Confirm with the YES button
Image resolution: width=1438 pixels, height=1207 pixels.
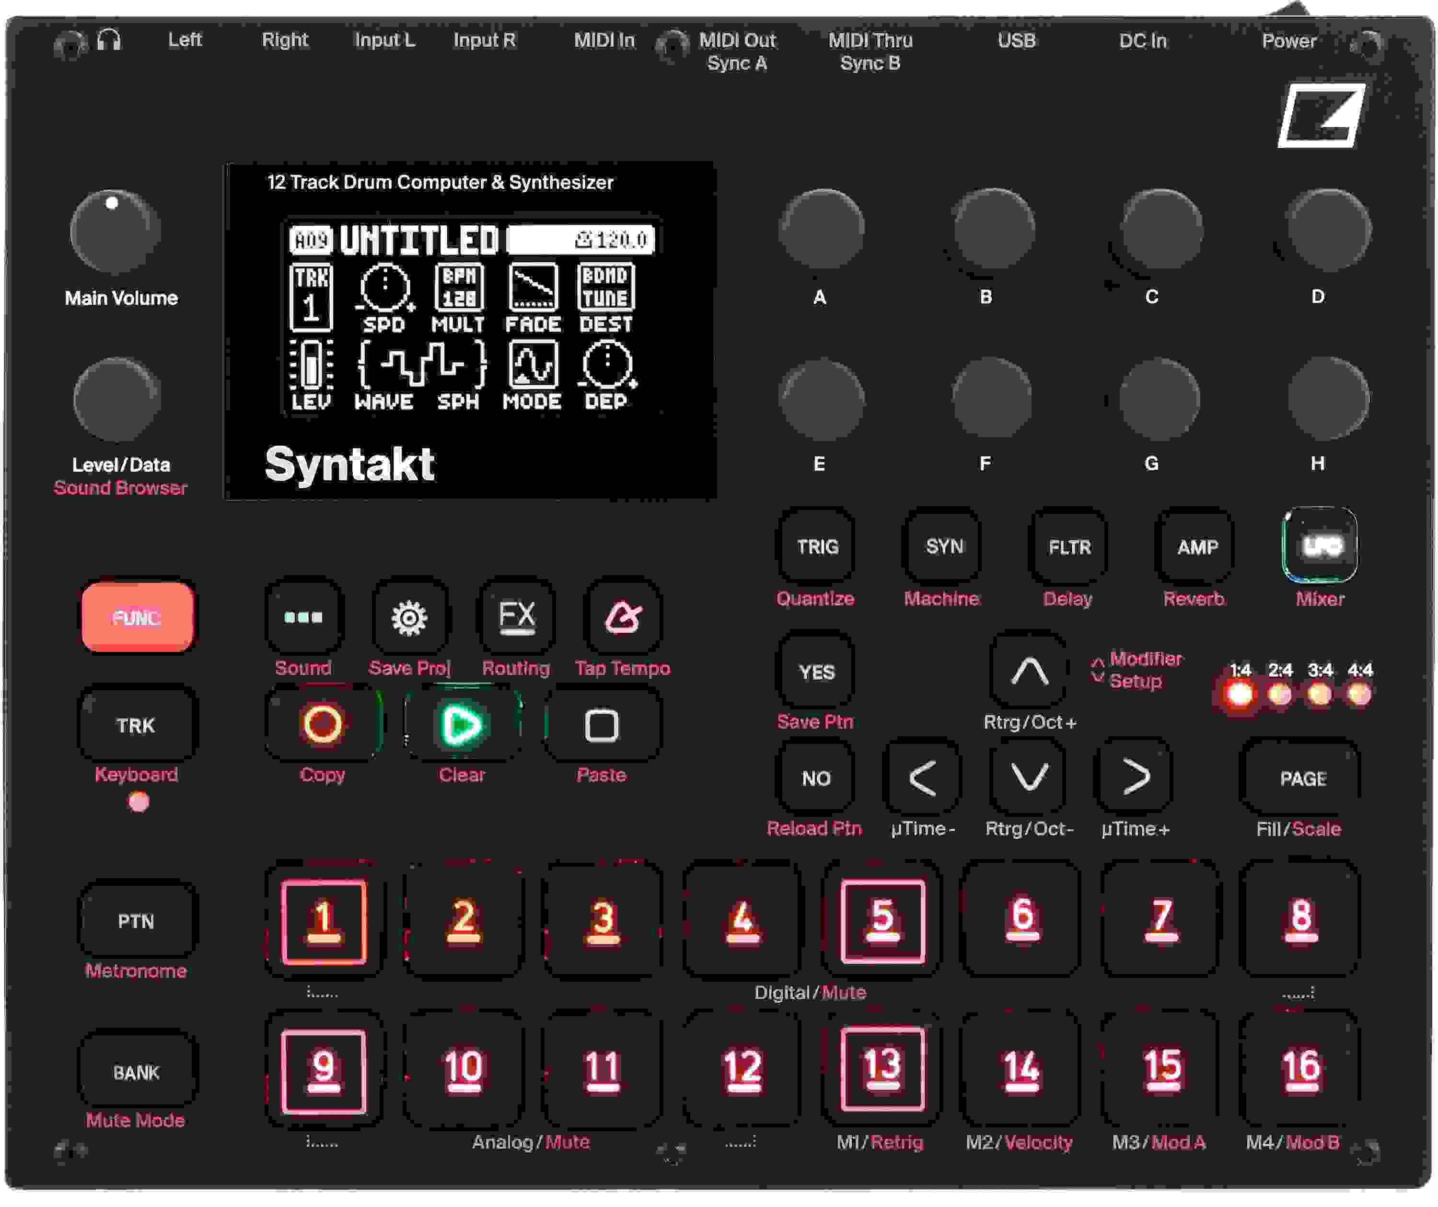pos(815,672)
